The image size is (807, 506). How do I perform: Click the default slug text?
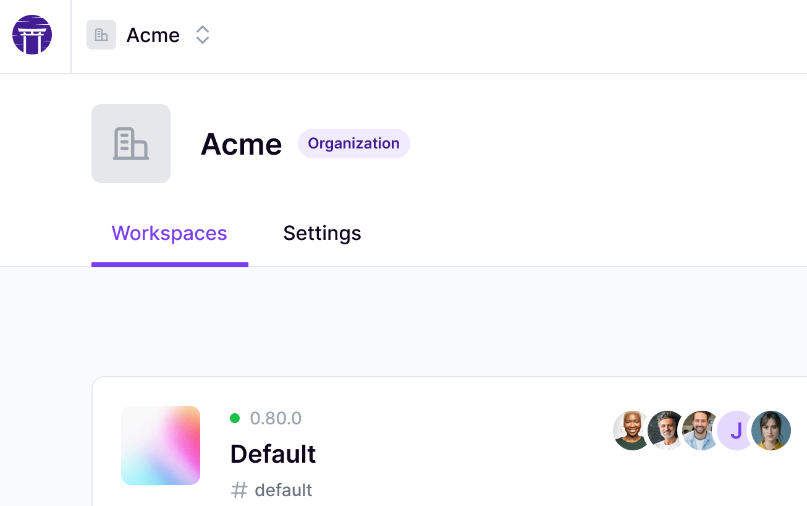(x=283, y=490)
